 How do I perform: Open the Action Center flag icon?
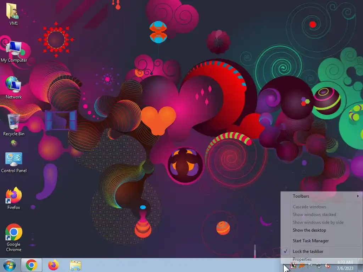click(310, 266)
